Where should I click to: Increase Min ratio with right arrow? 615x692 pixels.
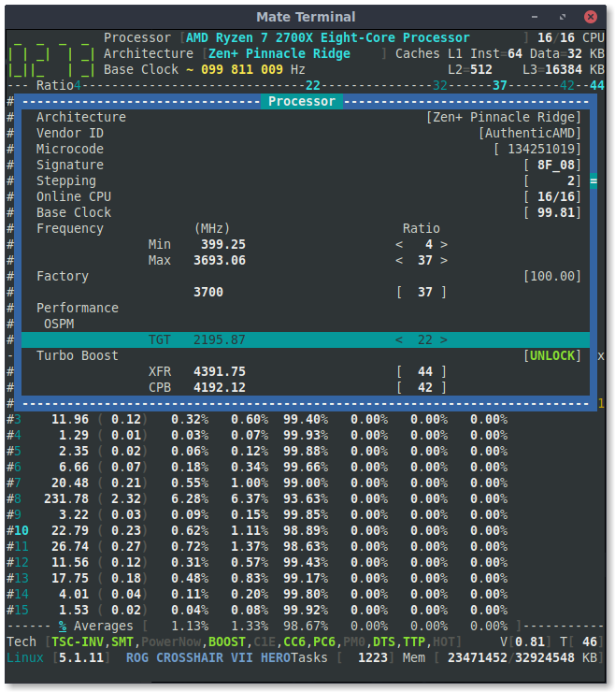click(x=444, y=244)
